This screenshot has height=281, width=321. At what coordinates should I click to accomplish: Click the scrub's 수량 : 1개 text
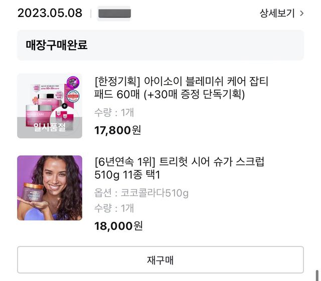pyautogui.click(x=114, y=208)
